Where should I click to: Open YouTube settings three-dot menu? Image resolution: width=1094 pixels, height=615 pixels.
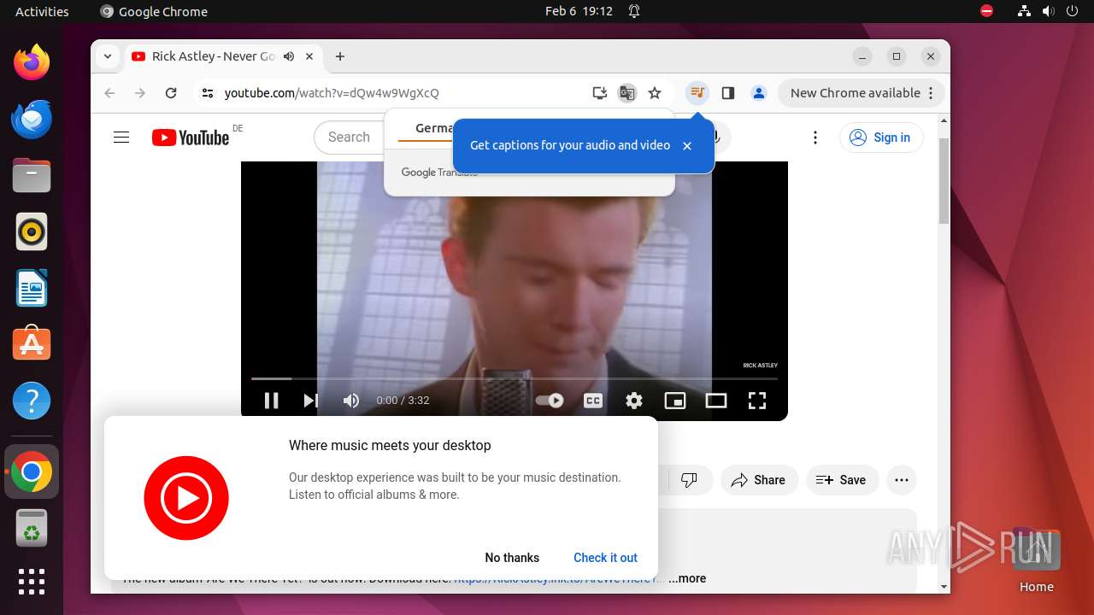815,138
